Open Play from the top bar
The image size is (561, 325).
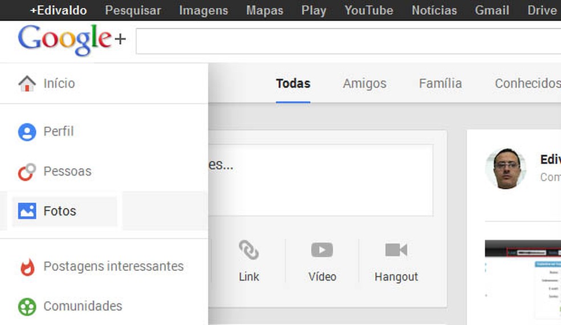click(x=314, y=10)
